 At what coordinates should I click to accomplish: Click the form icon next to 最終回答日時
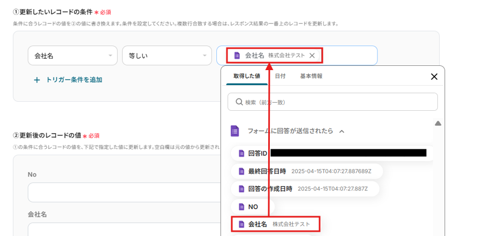241,172
